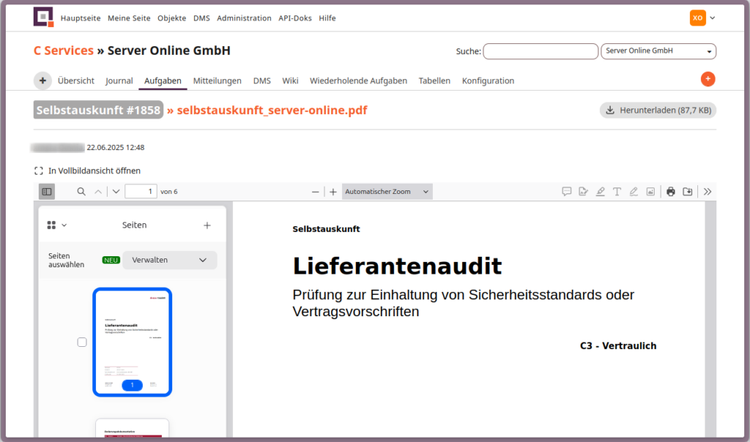Viewport: 750px width, 442px height.
Task: Open API-Doks in the navigation
Action: (294, 18)
